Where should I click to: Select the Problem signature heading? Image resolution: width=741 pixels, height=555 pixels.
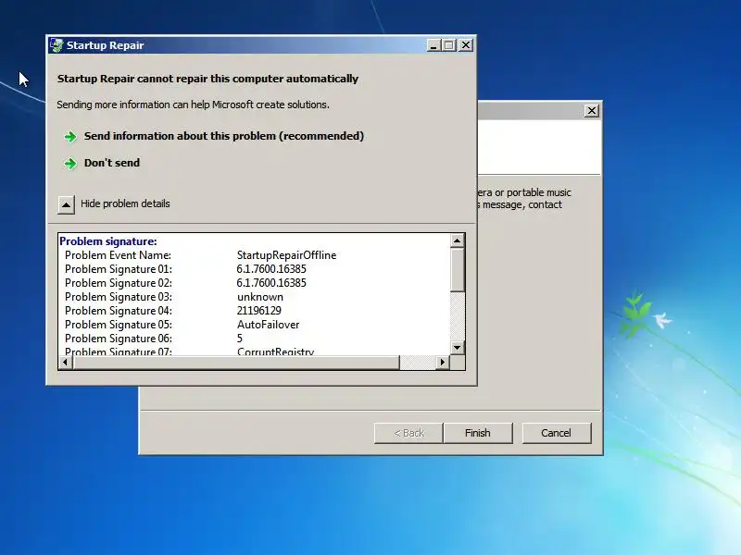108,241
